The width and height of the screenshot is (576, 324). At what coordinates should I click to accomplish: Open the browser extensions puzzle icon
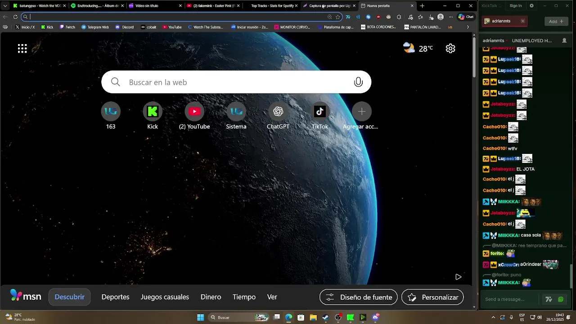399,17
